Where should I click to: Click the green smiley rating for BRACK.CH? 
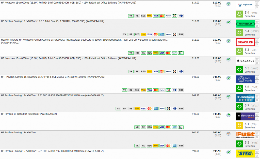point(239,51)
